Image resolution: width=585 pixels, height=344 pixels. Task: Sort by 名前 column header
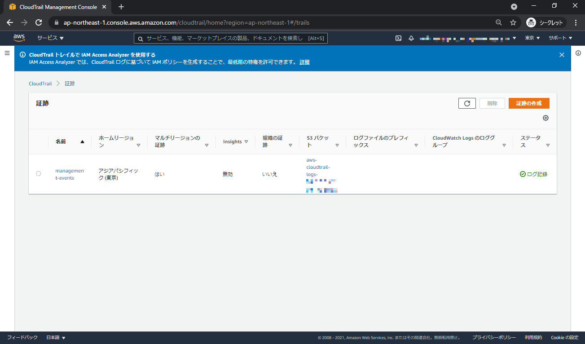[x=70, y=141]
